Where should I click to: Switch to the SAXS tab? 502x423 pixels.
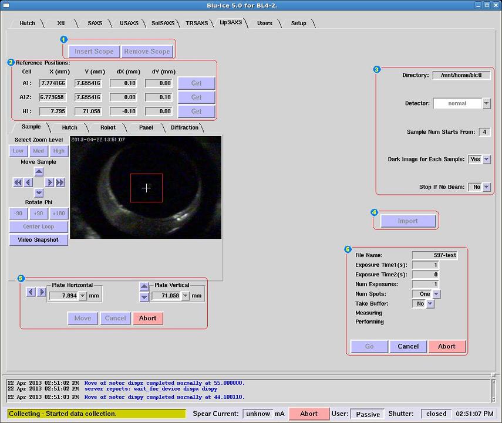[x=95, y=23]
